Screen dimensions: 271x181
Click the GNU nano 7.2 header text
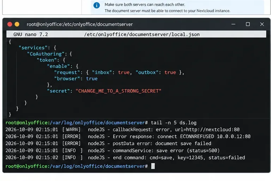31,34
